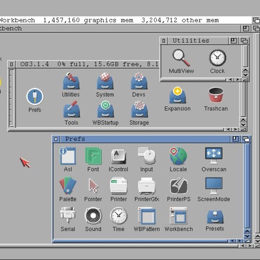Viewport: 260px width, 260px height.
Task: Close the OS3.1.4 window with its close gadget
Action: (x=11, y=64)
